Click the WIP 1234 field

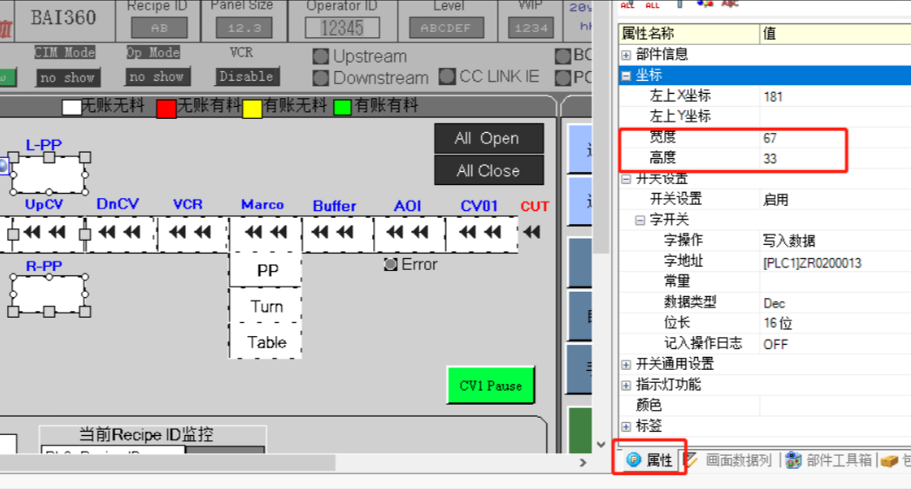531,28
